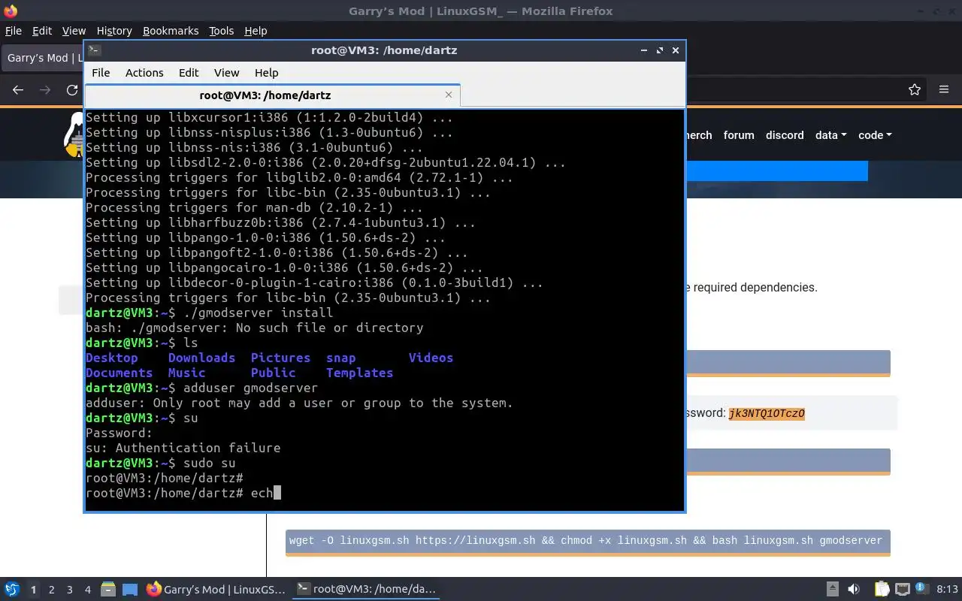The width and height of the screenshot is (962, 601).
Task: Open Firefox View menu
Action: [x=74, y=31]
